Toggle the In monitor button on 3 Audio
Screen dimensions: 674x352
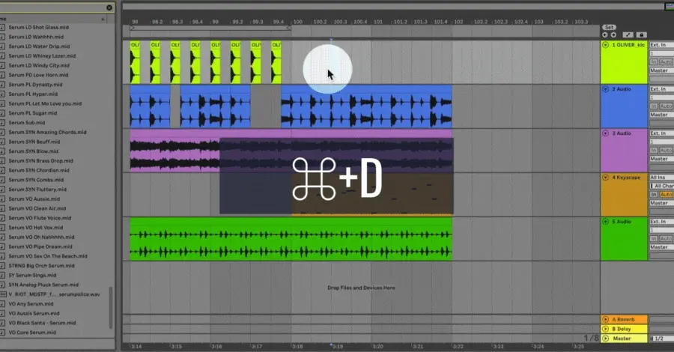653,151
